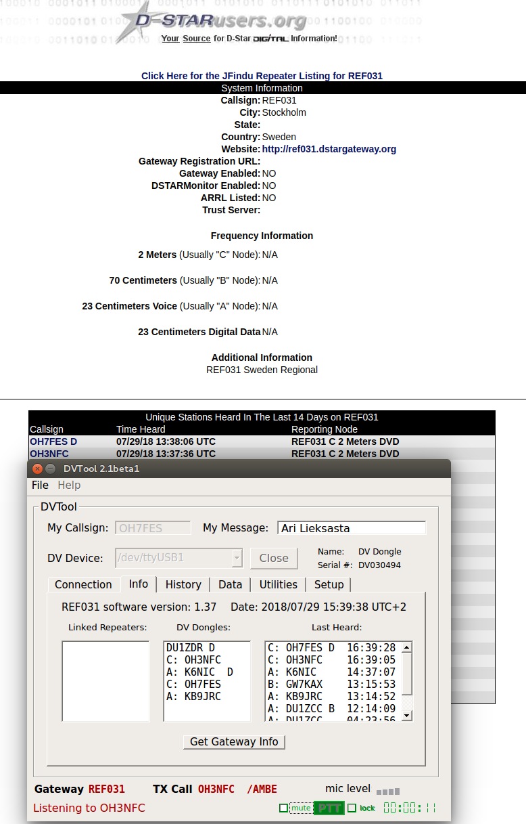Switch to the Connection tab

click(x=83, y=584)
